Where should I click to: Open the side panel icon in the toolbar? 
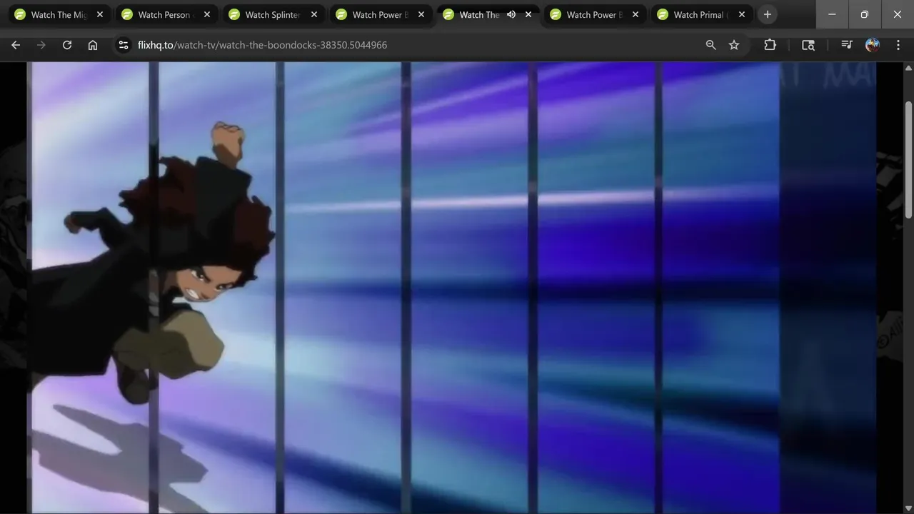808,45
